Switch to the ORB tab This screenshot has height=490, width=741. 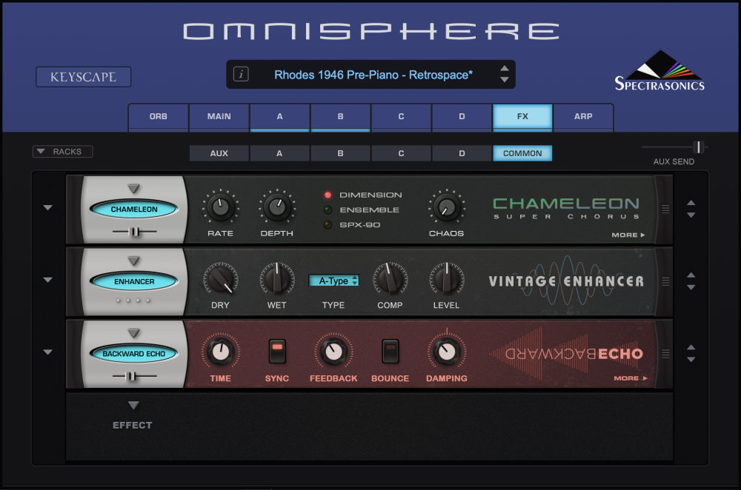[159, 117]
